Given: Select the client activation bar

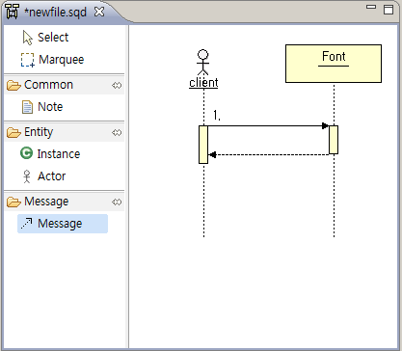Looking at the screenshot, I should coord(203,145).
